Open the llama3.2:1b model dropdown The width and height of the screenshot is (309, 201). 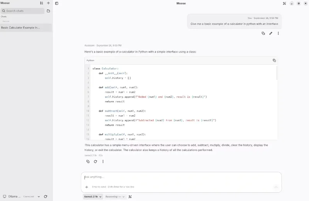93,197
